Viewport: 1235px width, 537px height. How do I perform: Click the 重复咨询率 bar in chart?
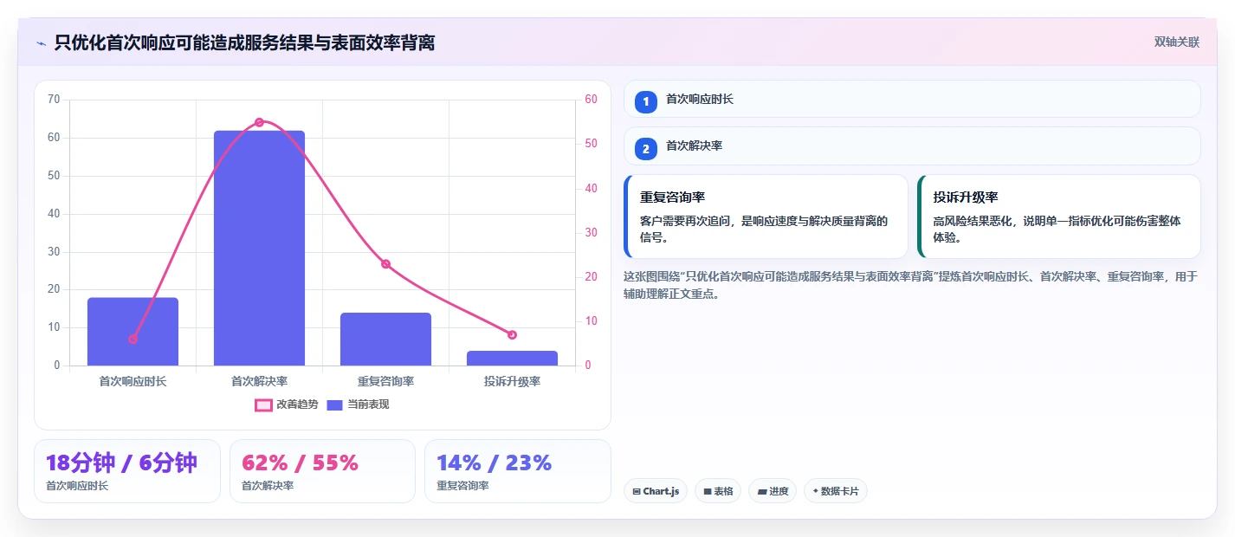[385, 339]
